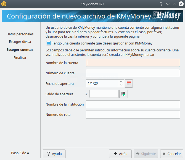
Task: Select 'Finalizar' step in sidebar
Action: click(20, 58)
